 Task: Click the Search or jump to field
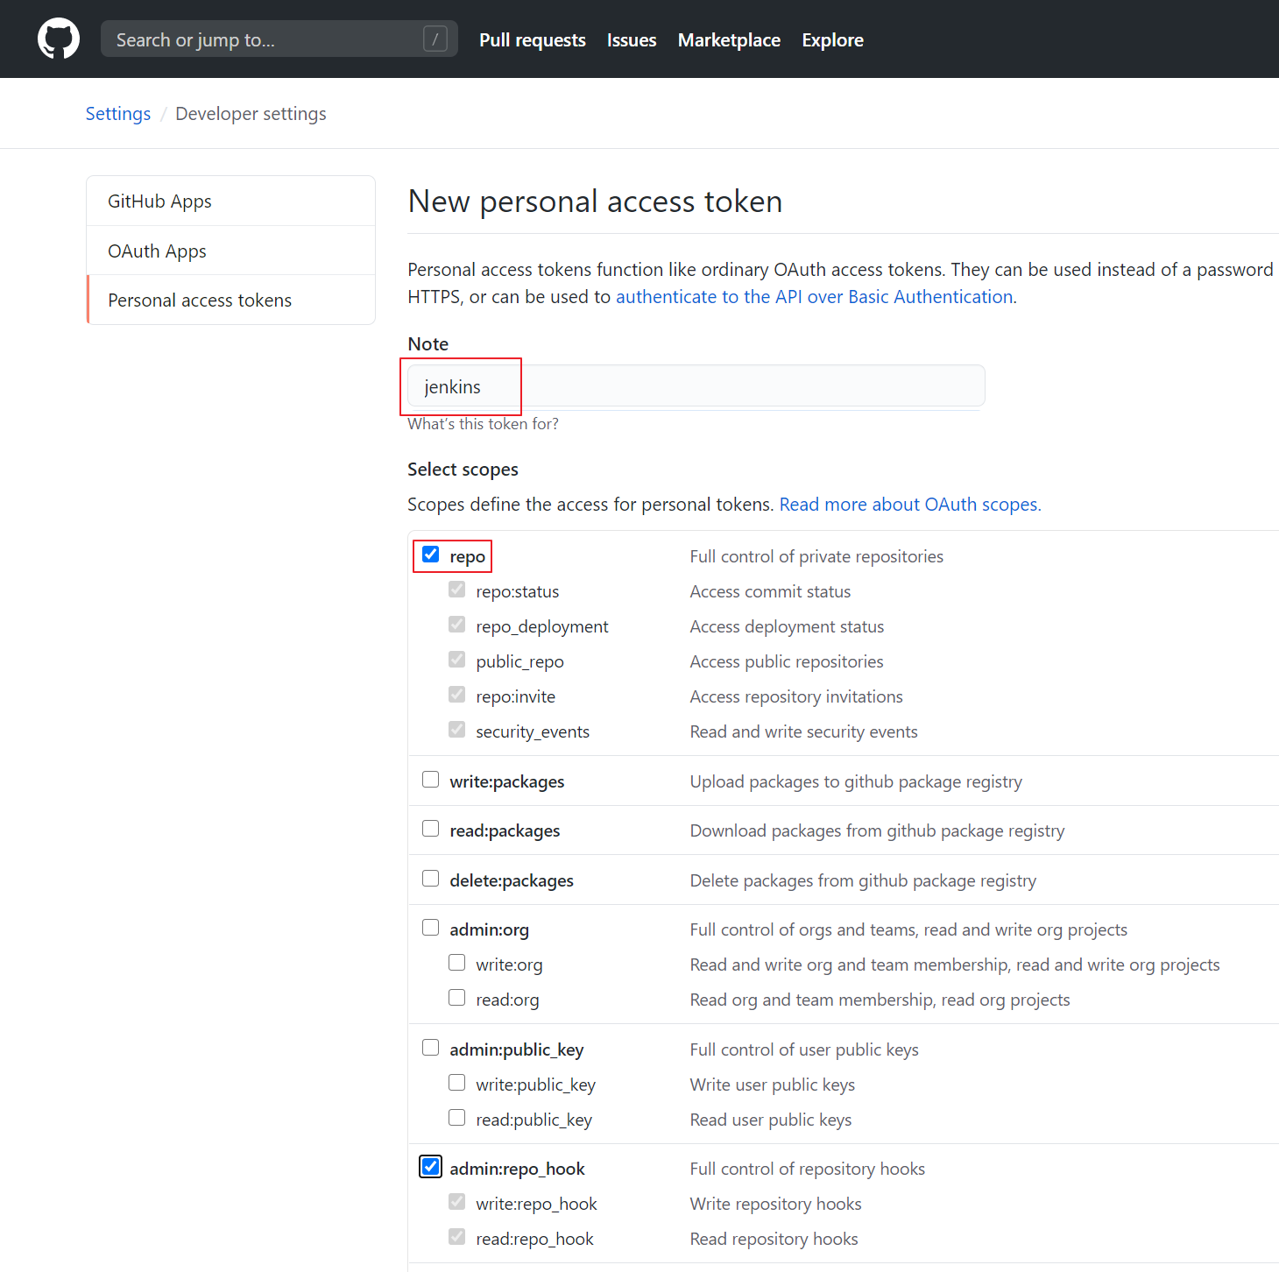[x=279, y=39]
